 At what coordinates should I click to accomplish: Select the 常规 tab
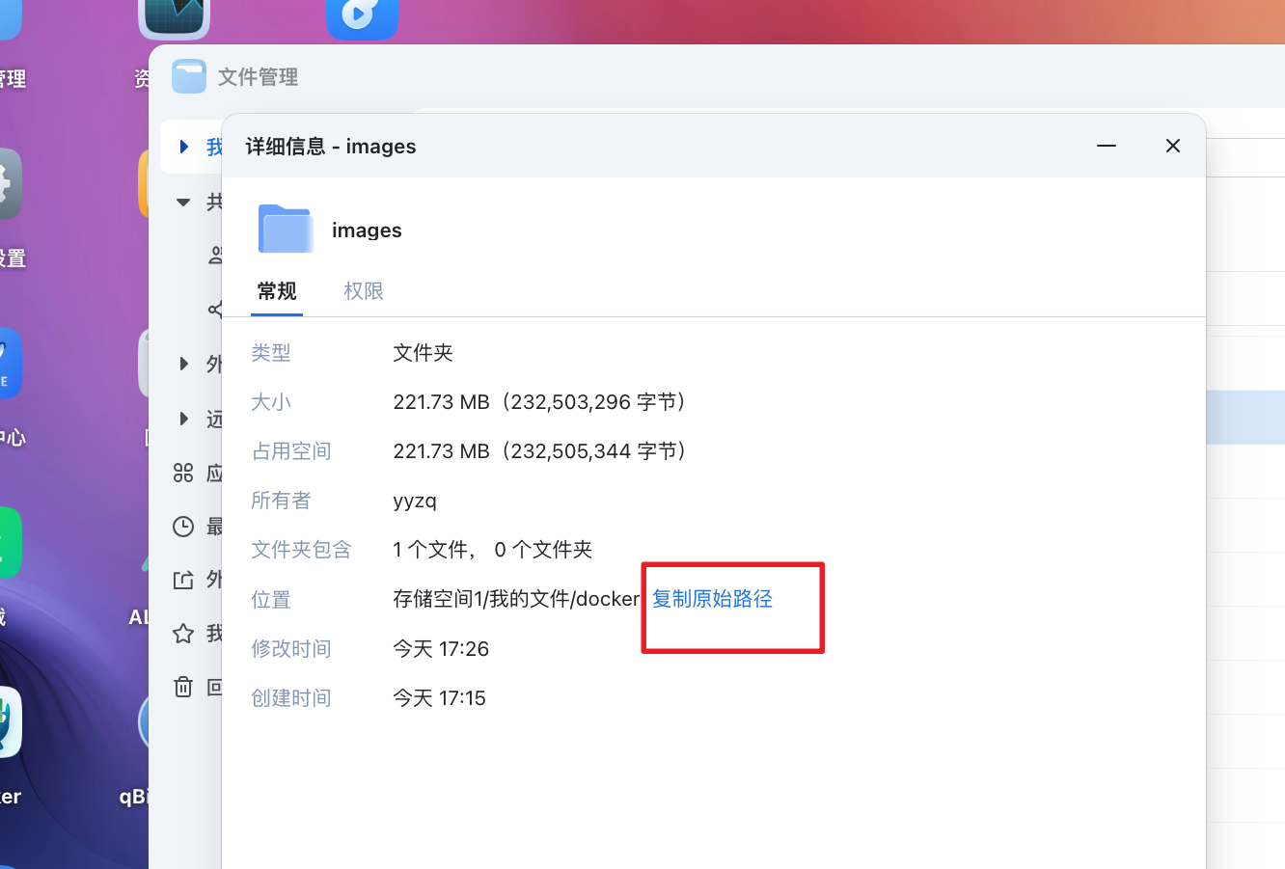277,291
